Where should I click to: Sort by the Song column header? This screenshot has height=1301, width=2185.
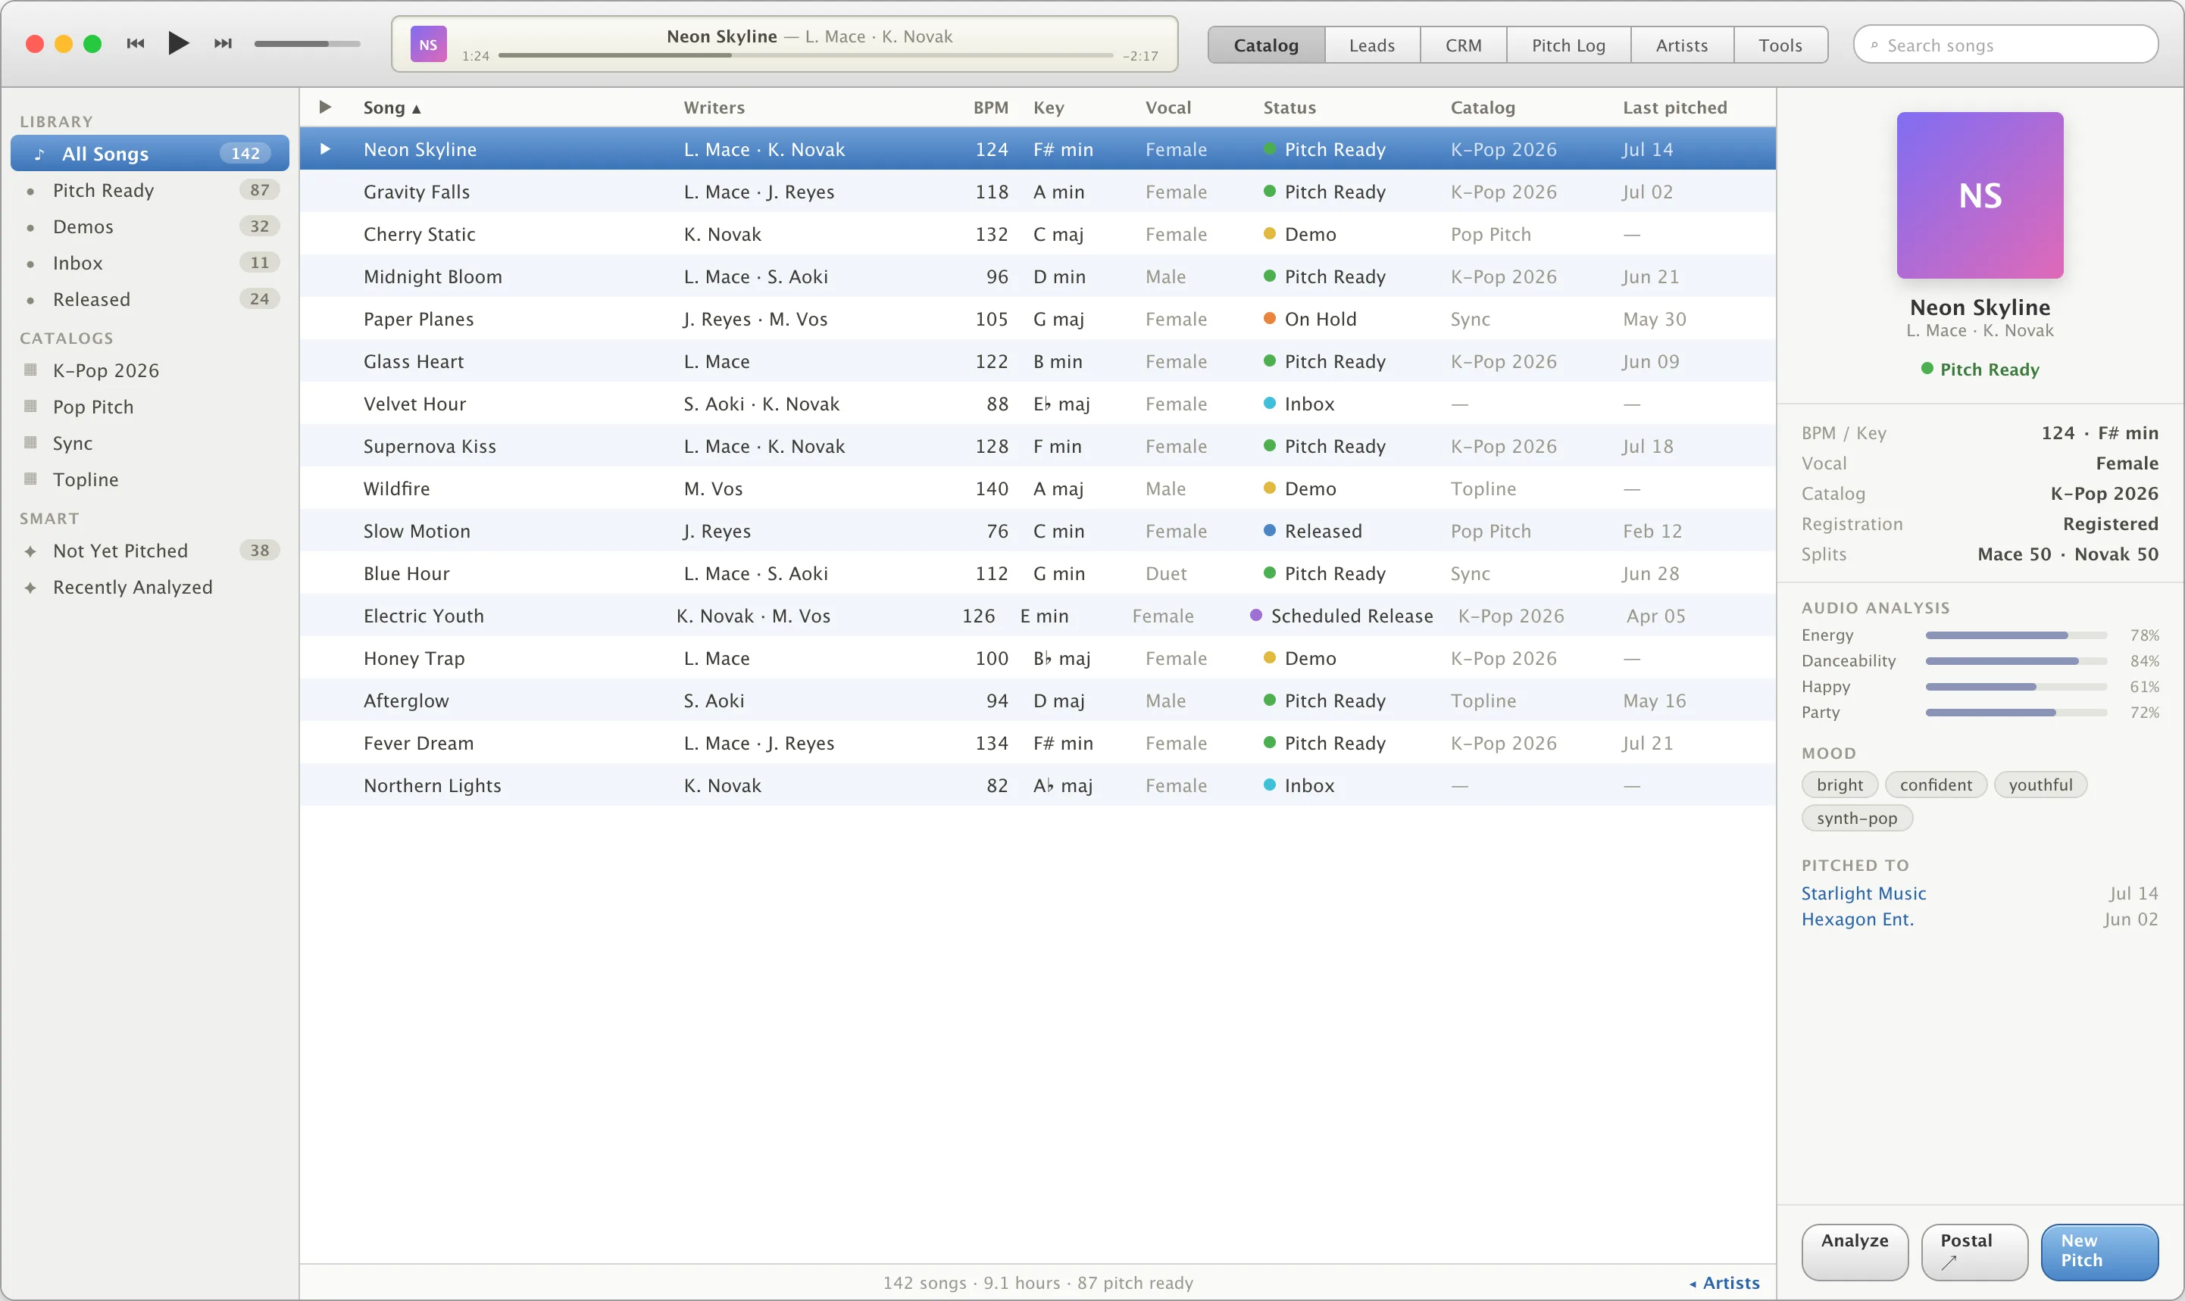pyautogui.click(x=392, y=108)
